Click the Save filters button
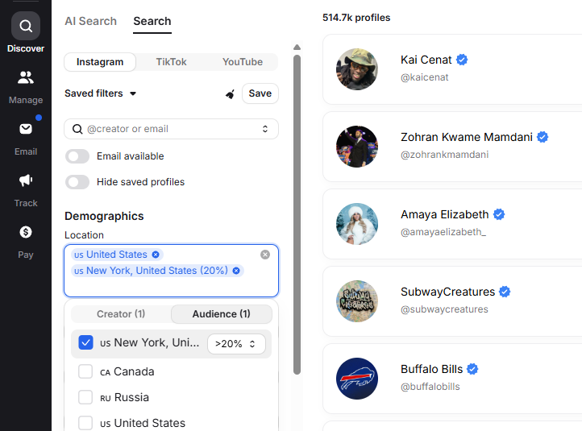 (x=260, y=93)
